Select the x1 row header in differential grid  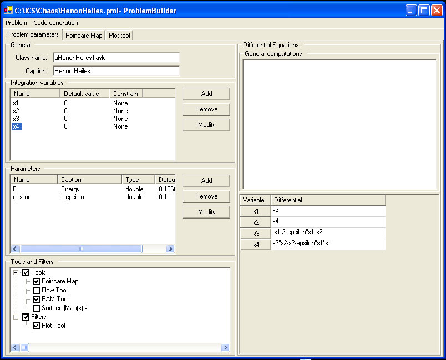click(256, 211)
